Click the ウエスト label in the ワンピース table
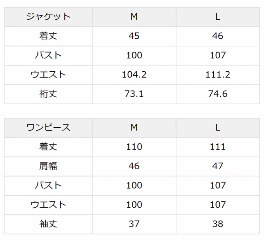The image size is (264, 248). 48,205
